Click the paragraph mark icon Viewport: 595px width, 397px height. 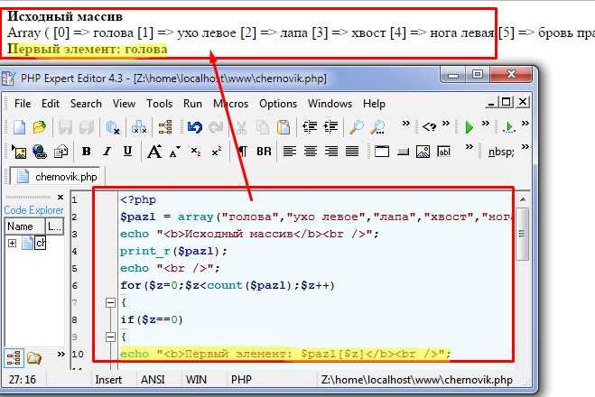coord(243,152)
